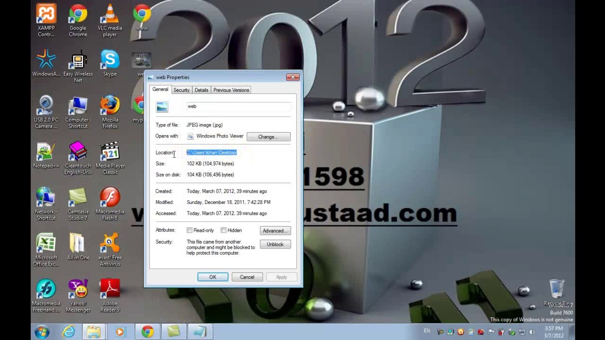Select the Adobe Reader 9 desktop icon
605x340 pixels.
(x=110, y=296)
